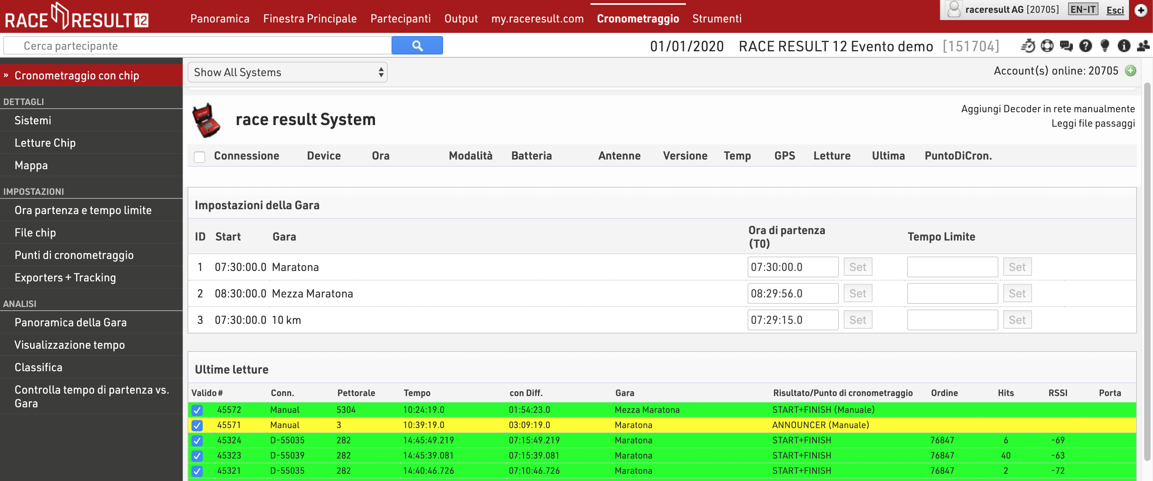Set Tempo Limite for 10 km

click(x=1017, y=320)
